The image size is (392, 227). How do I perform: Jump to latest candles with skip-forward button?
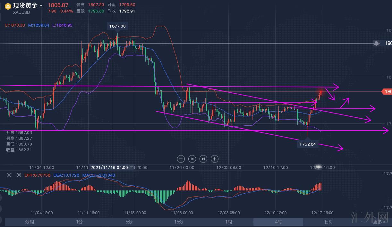(203, 159)
